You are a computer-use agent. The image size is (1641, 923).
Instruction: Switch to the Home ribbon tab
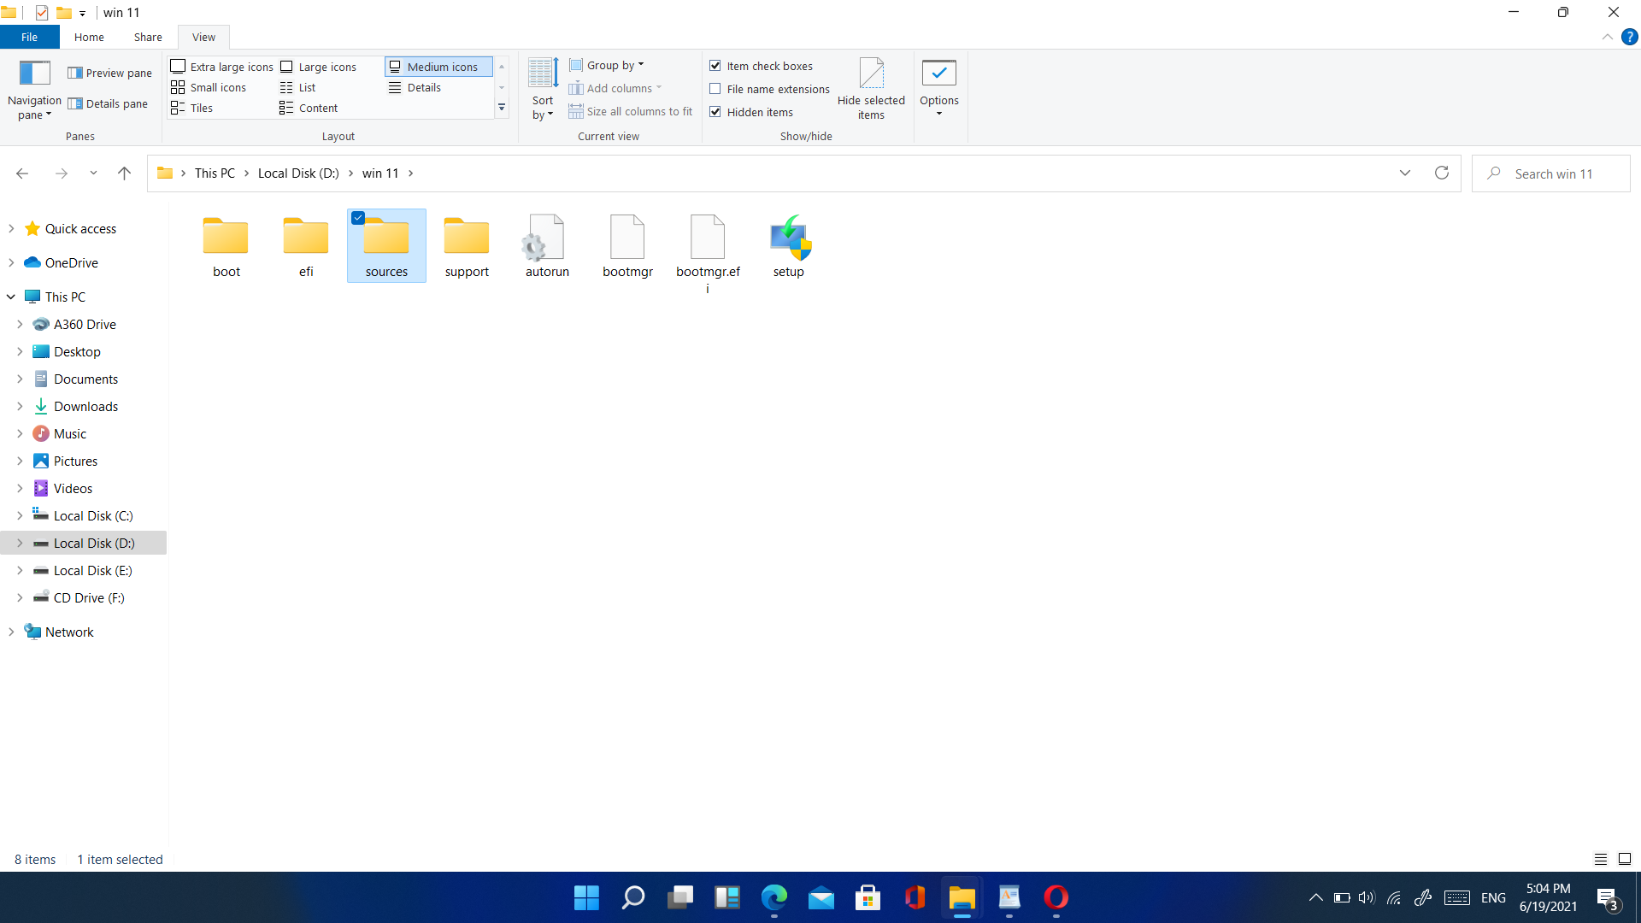(89, 37)
